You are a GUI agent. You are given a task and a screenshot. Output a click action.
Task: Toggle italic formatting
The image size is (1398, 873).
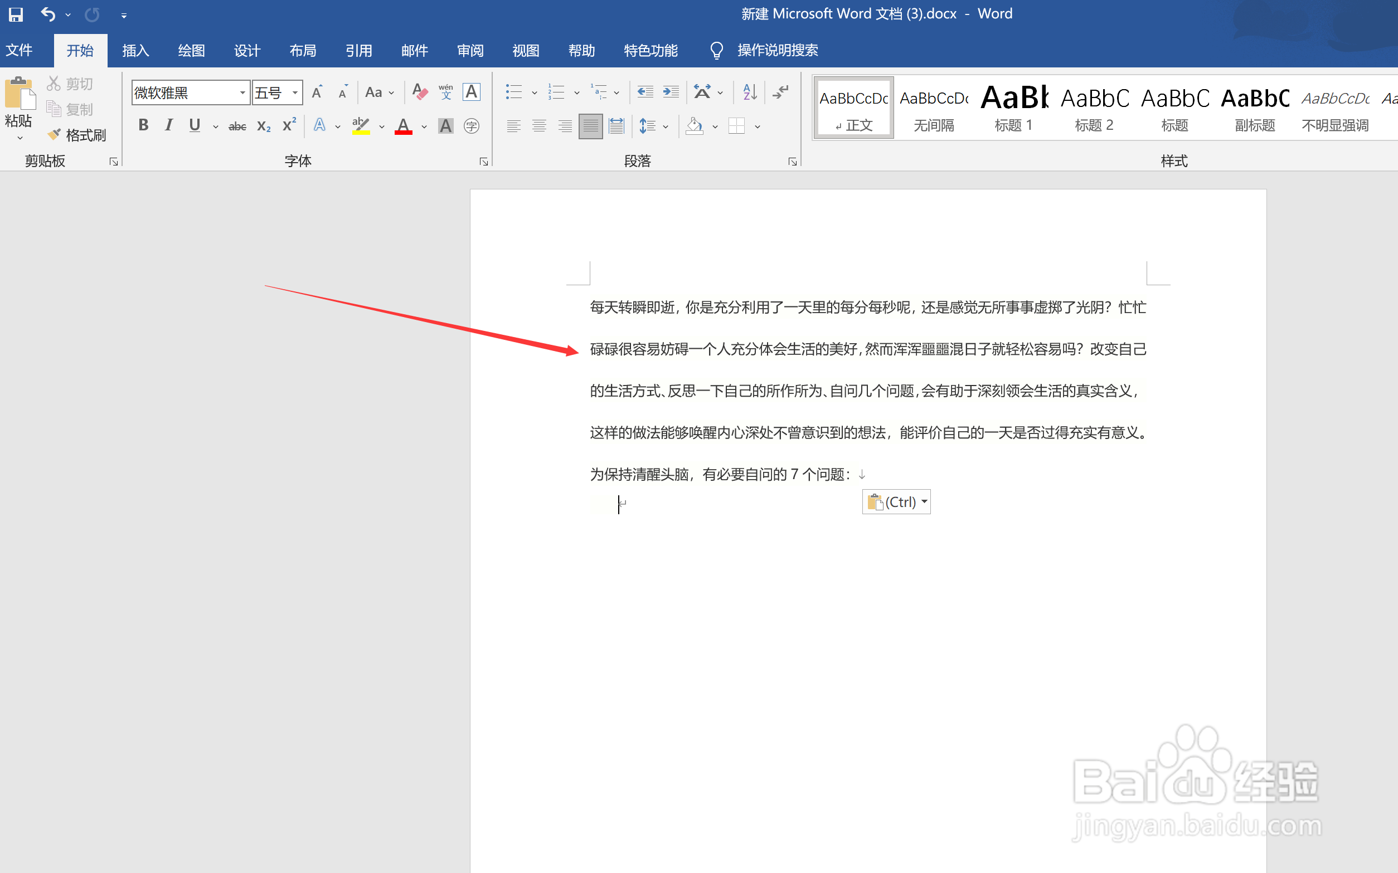(169, 125)
